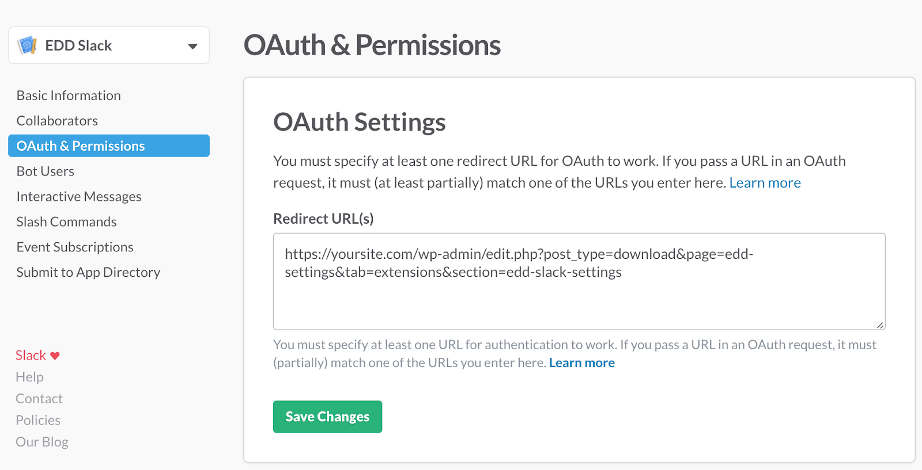922x470 pixels.
Task: Click the red heart icon beside Slack
Action: [x=55, y=356]
